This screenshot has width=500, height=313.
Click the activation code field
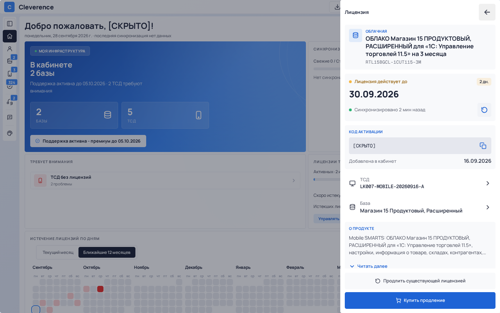(x=420, y=146)
